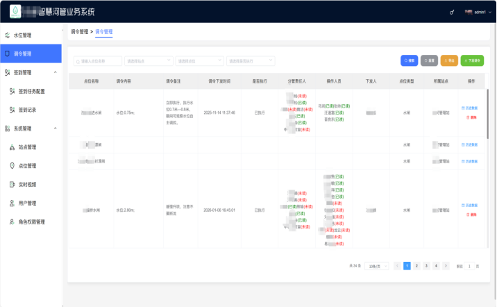Open the 请选择站点 dropdown filter
The height and width of the screenshot is (307, 497).
(x=149, y=61)
